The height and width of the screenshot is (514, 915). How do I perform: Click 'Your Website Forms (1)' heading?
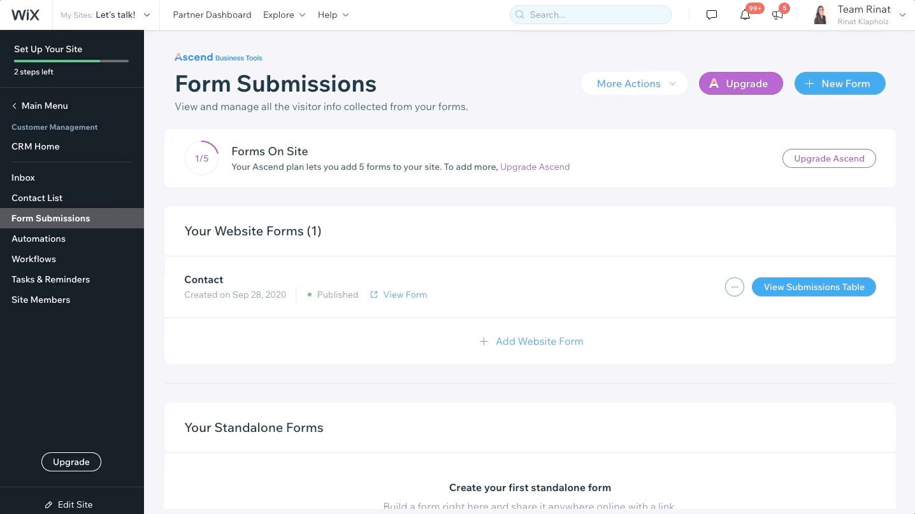(x=253, y=231)
